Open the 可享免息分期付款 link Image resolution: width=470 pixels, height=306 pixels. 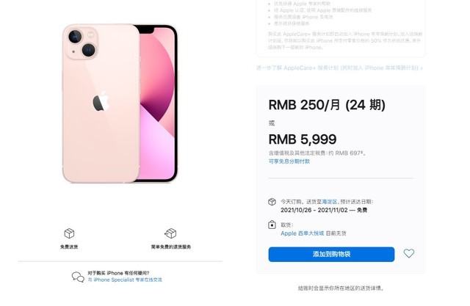[x=289, y=161]
